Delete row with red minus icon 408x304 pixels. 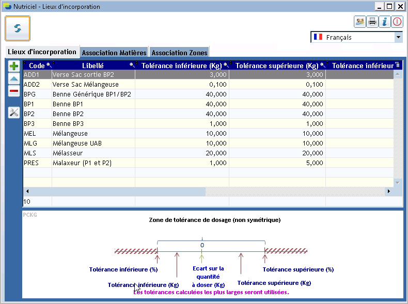tap(14, 91)
